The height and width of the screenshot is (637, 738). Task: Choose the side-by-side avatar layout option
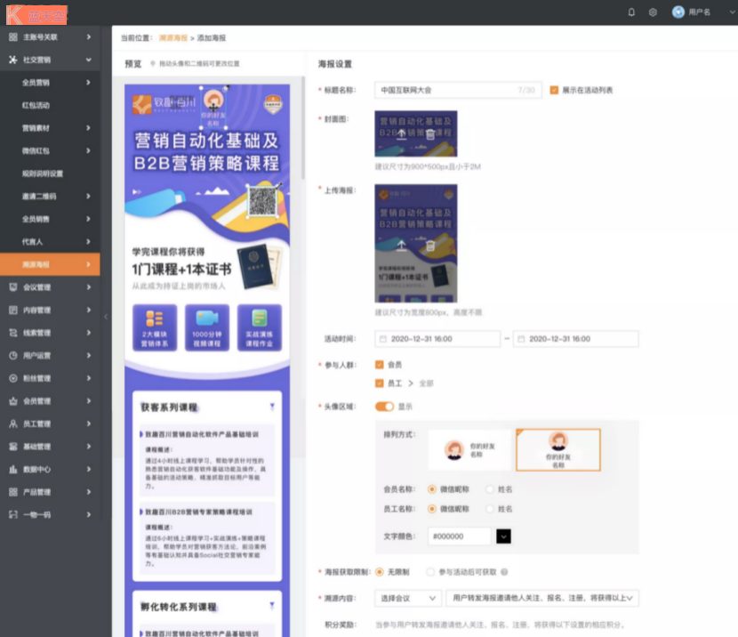[469, 449]
